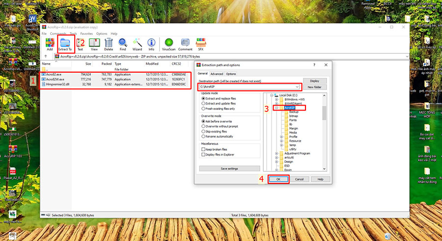This screenshot has height=241, width=442.
Task: Switch to the General tab
Action: (x=203, y=74)
